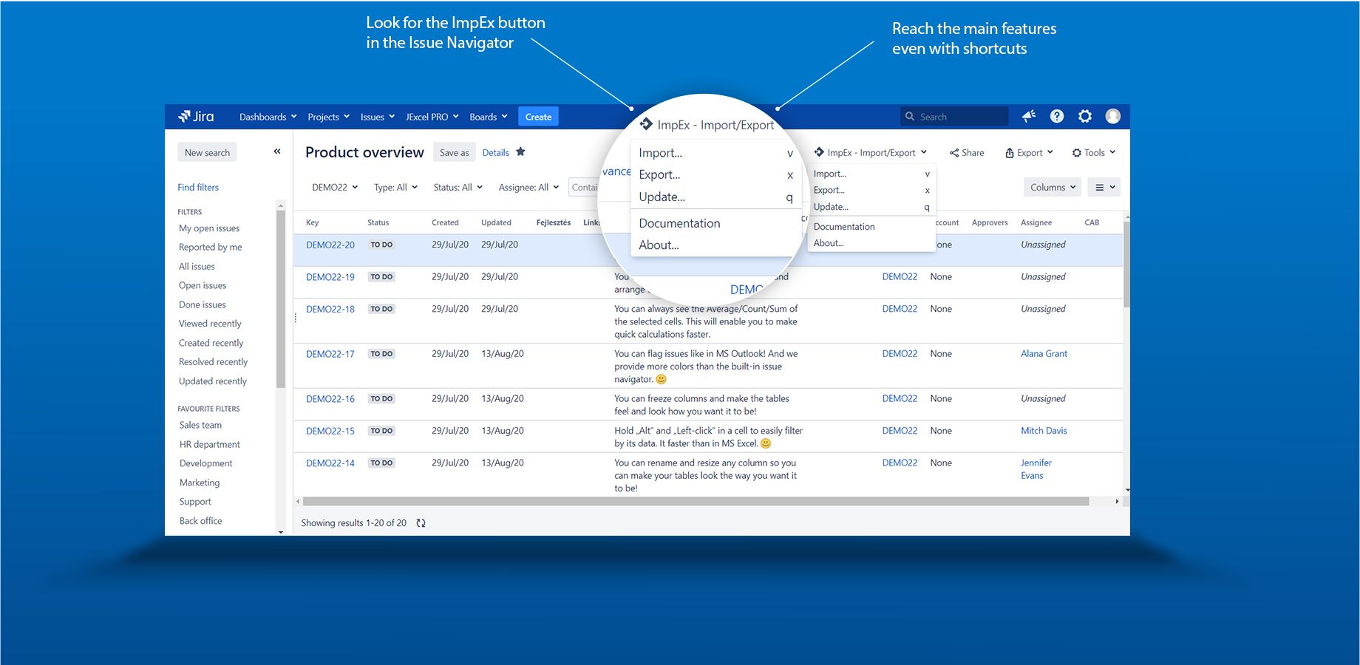This screenshot has width=1360, height=665.
Task: Select the Reported by me filter
Action: [210, 248]
